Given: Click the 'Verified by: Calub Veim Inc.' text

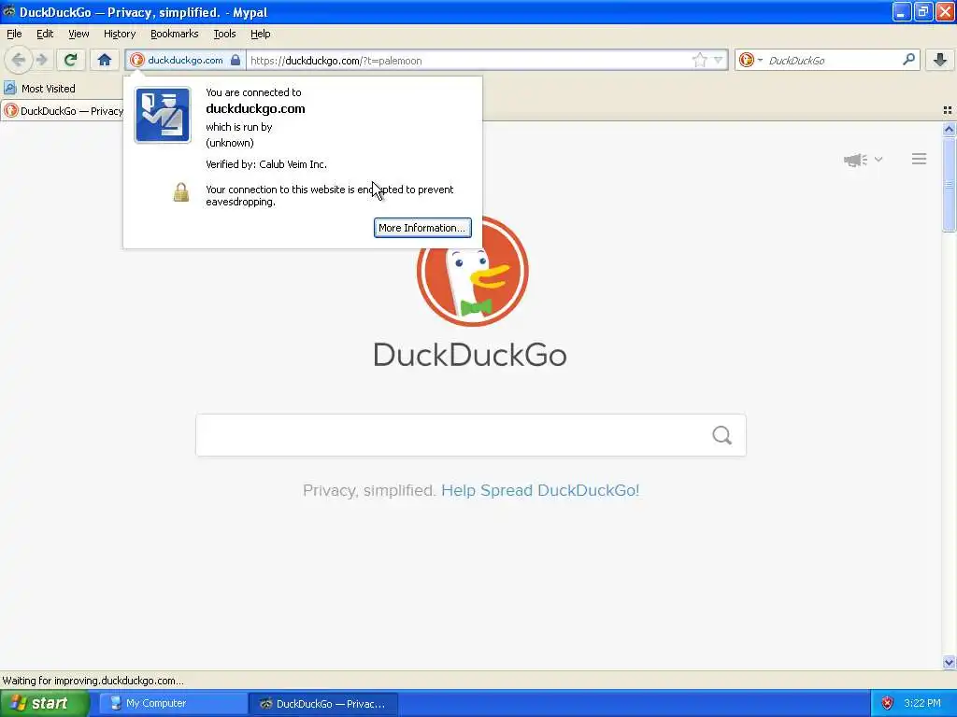Looking at the screenshot, I should point(266,164).
